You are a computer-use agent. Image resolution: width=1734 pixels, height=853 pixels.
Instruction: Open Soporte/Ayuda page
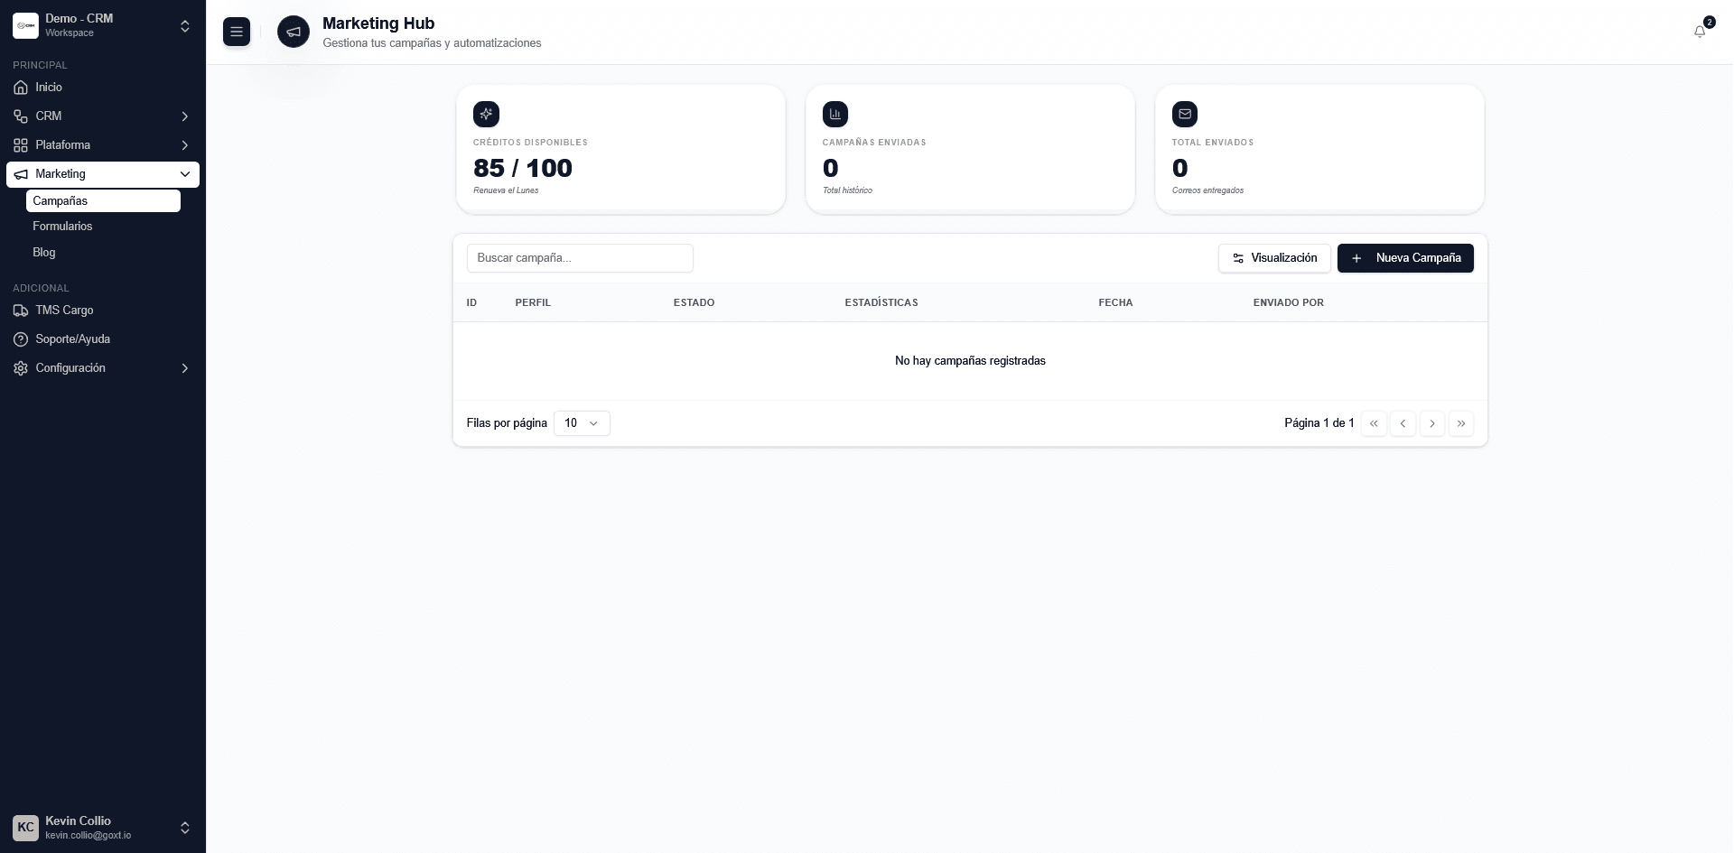pyautogui.click(x=103, y=339)
